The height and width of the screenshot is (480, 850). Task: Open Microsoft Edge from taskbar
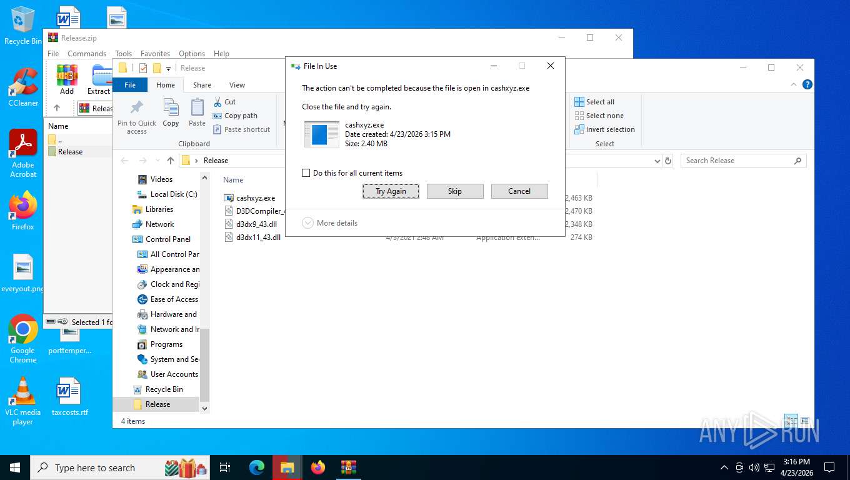tap(257, 467)
